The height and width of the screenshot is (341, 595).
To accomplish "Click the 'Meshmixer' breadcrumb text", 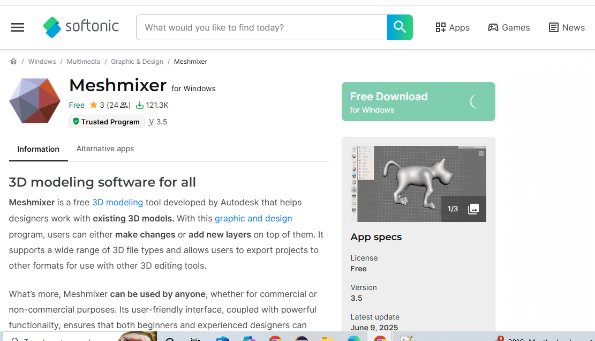I will pos(191,62).
